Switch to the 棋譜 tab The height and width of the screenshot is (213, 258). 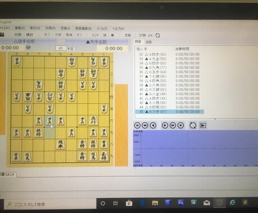click(138, 41)
